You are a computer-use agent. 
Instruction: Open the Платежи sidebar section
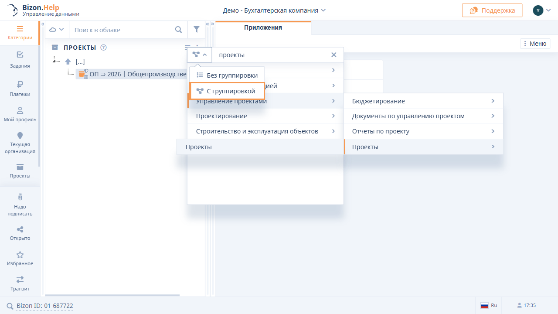tap(20, 88)
